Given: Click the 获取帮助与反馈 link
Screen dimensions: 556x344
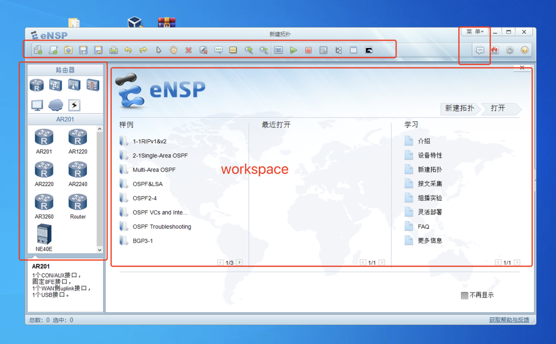Looking at the screenshot, I should pos(509,320).
